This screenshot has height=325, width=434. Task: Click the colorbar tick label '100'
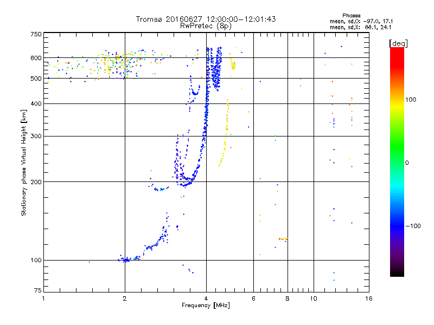[411, 100]
